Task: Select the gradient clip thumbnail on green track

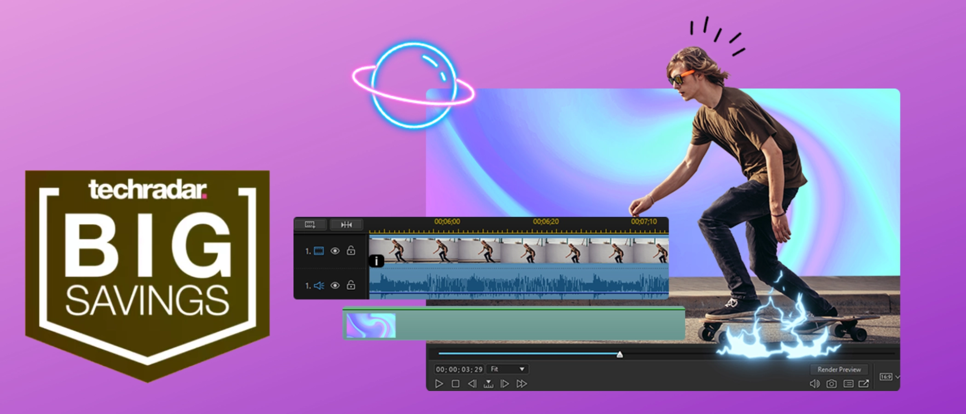Action: point(371,326)
